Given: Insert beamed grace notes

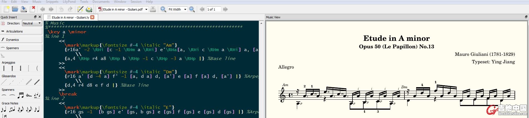Looking at the screenshot, I should click(x=12, y=109).
